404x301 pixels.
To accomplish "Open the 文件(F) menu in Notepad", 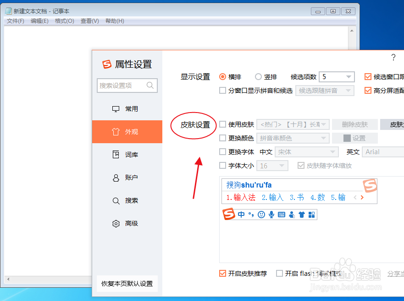I will [x=15, y=21].
